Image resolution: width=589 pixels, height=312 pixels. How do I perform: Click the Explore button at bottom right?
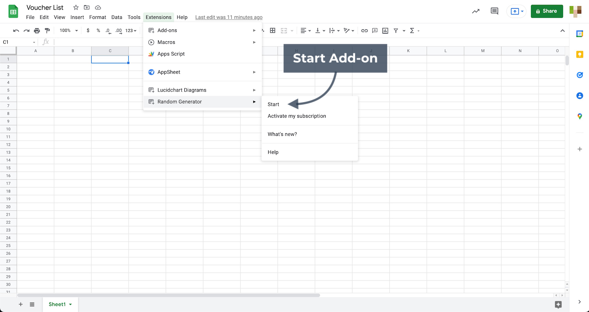(558, 304)
